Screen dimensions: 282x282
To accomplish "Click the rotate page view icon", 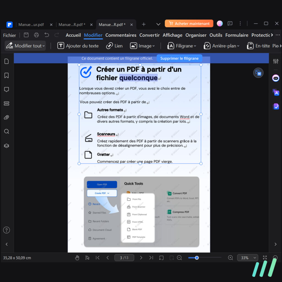I will click(161, 258).
